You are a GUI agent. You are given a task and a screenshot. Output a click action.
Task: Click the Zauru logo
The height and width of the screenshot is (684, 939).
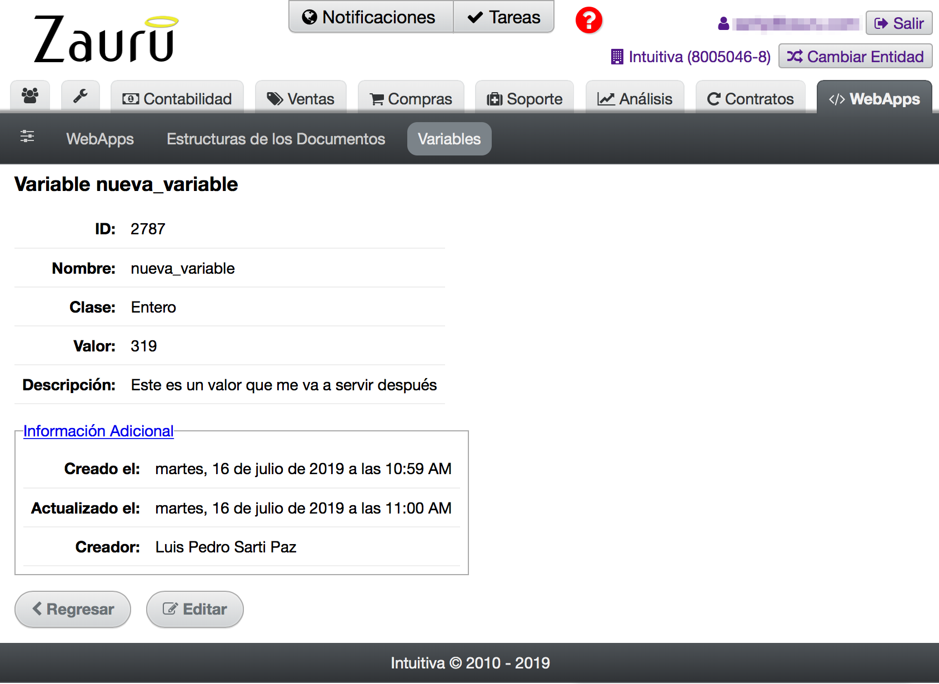click(106, 39)
